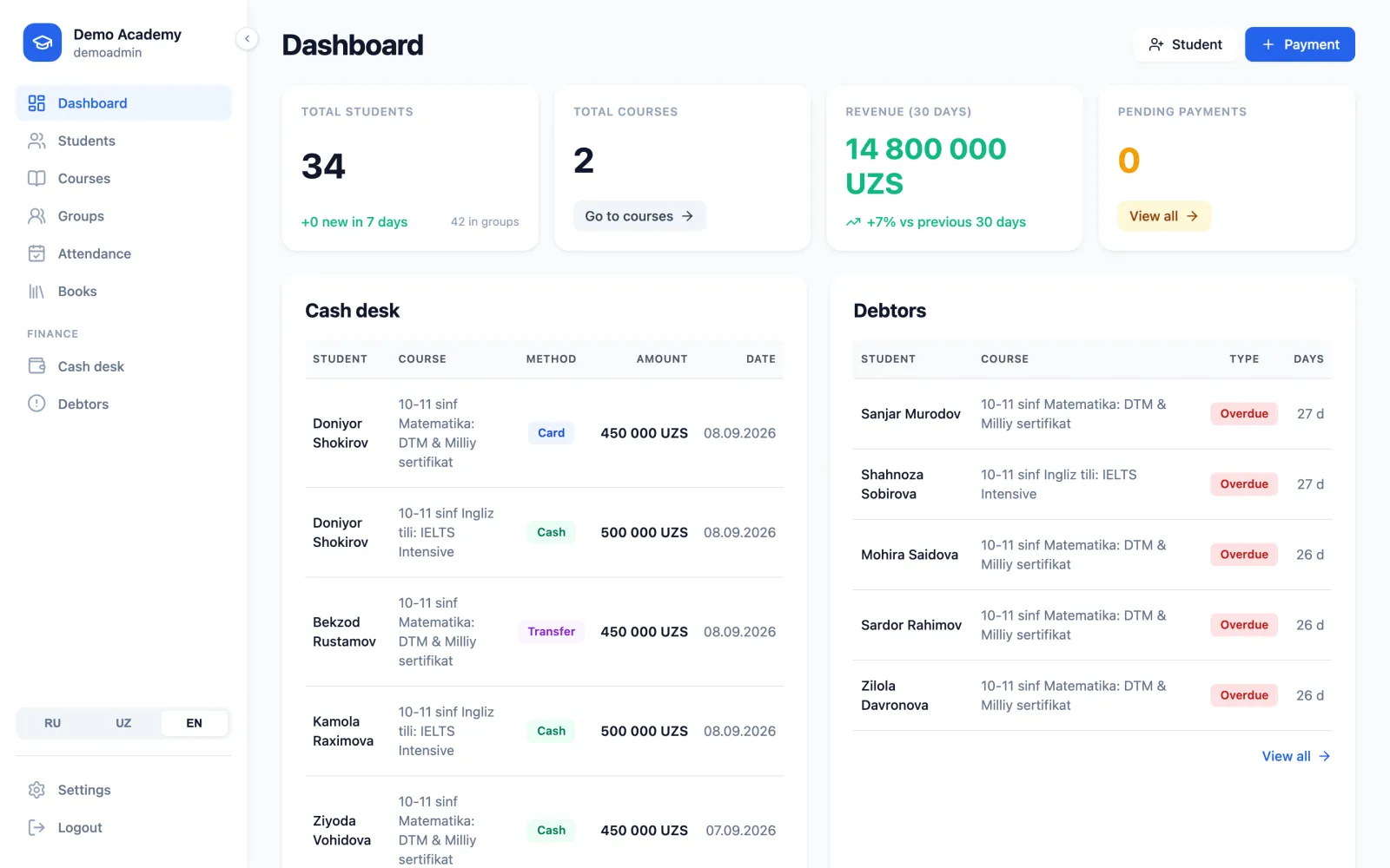Click the Card badge for Doniyor Shokirov
1390x868 pixels.
551,433
